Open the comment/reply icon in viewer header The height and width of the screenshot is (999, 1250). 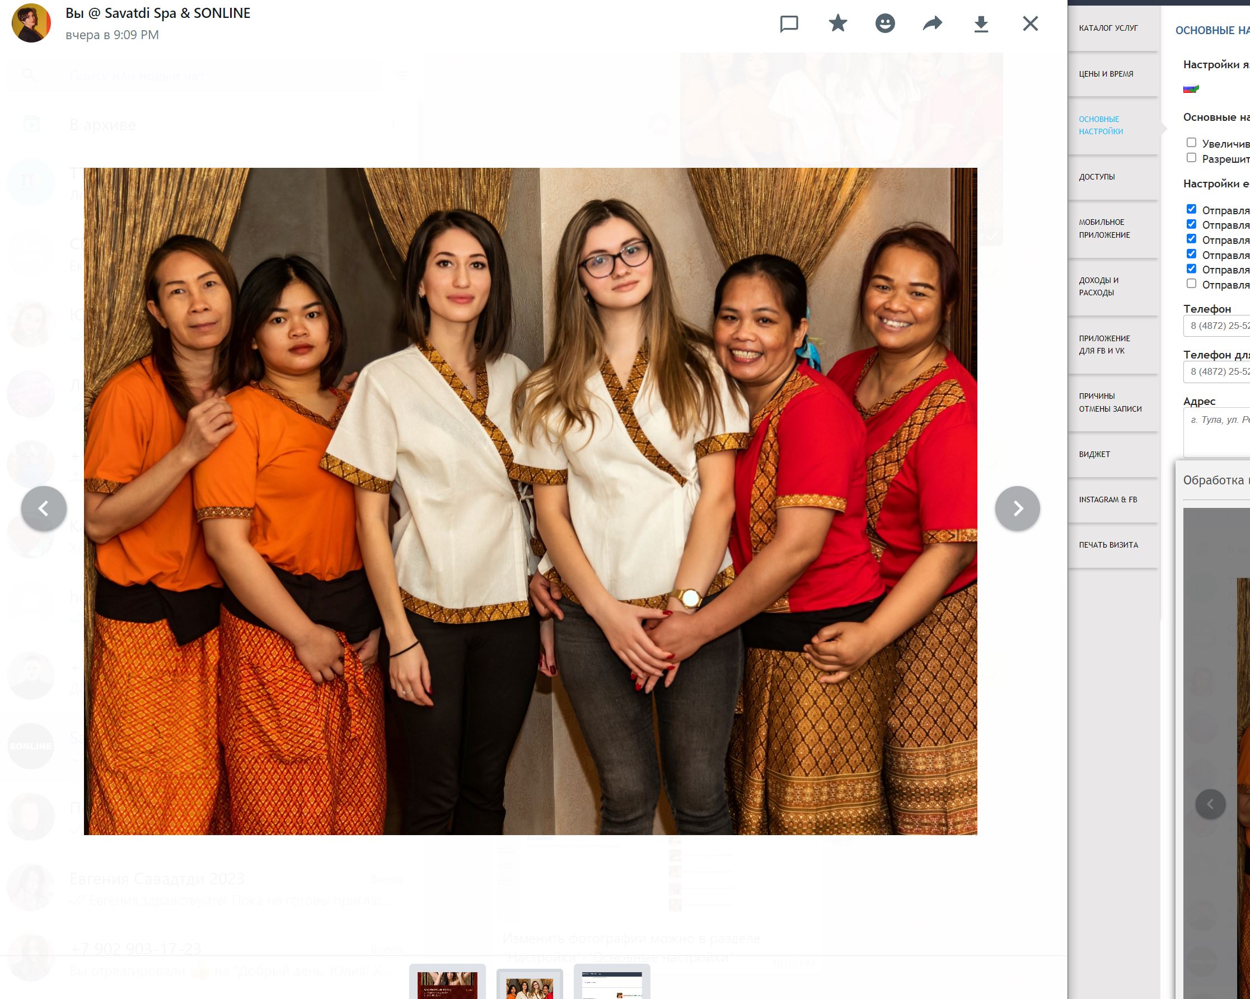pos(789,23)
